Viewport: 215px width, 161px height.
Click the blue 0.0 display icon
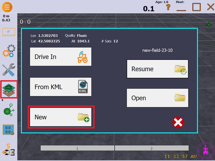[x=8, y=129]
